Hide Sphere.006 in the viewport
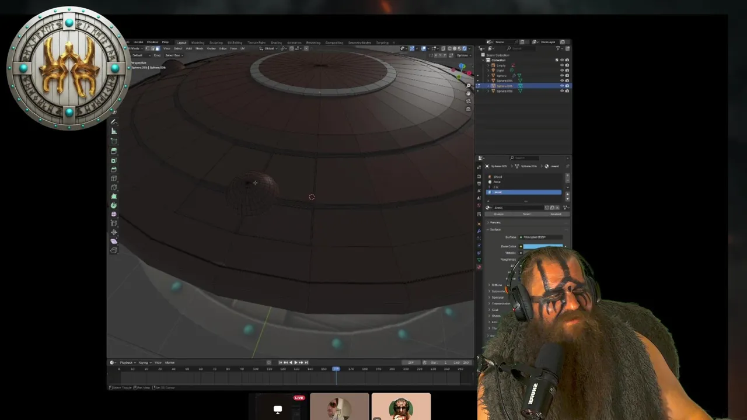Screen dimensions: 747x420 [562, 91]
